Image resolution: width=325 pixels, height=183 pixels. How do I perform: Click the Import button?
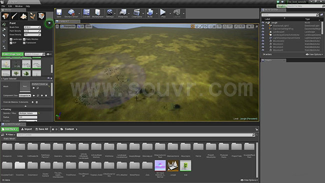tap(26, 129)
